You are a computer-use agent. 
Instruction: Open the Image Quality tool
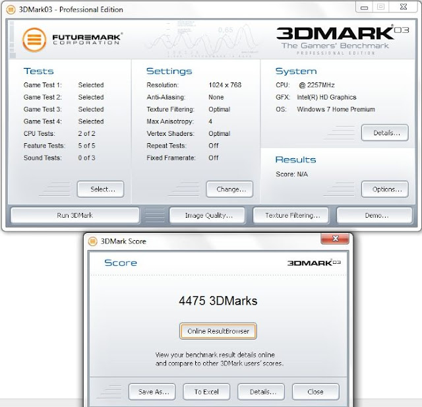click(207, 215)
